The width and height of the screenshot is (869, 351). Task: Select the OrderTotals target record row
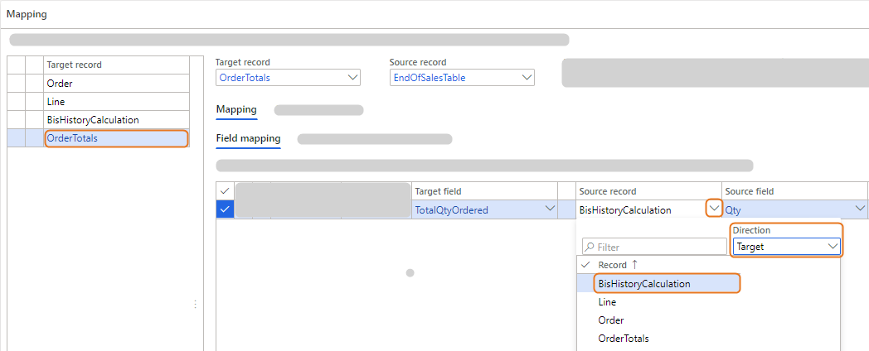click(x=116, y=138)
